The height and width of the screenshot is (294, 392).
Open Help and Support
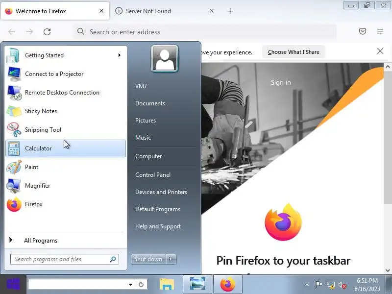(158, 226)
